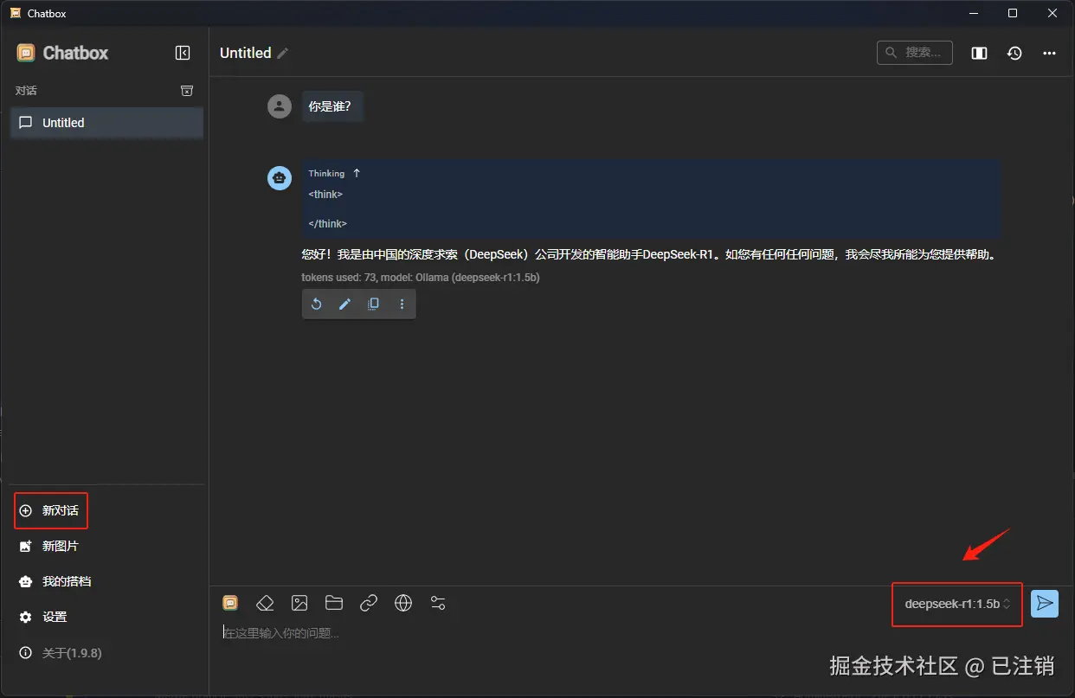
Task: Click the robot assistant avatar
Action: click(280, 177)
